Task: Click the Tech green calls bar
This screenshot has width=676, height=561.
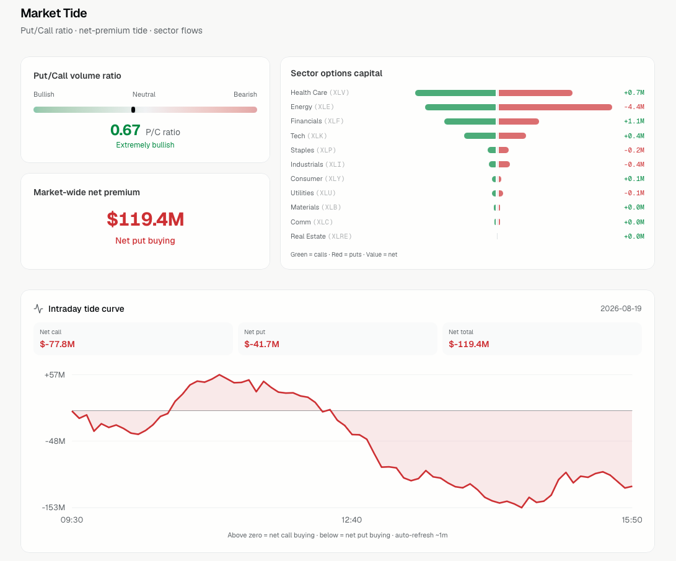Action: coord(480,136)
